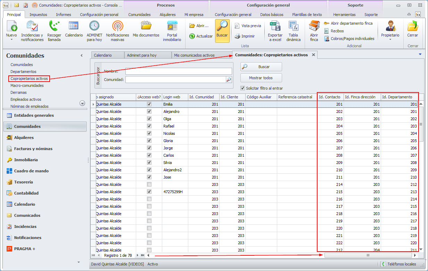The image size is (428, 271).
Task: Click Exportar a excel icon
Action: pos(274,26)
